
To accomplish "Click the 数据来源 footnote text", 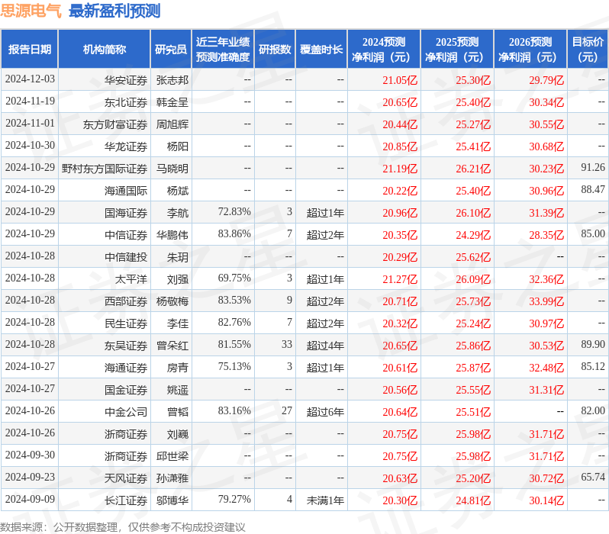I will 123,527.
